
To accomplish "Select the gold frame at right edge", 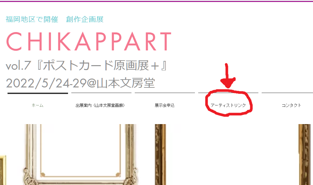I will pos(304,155).
